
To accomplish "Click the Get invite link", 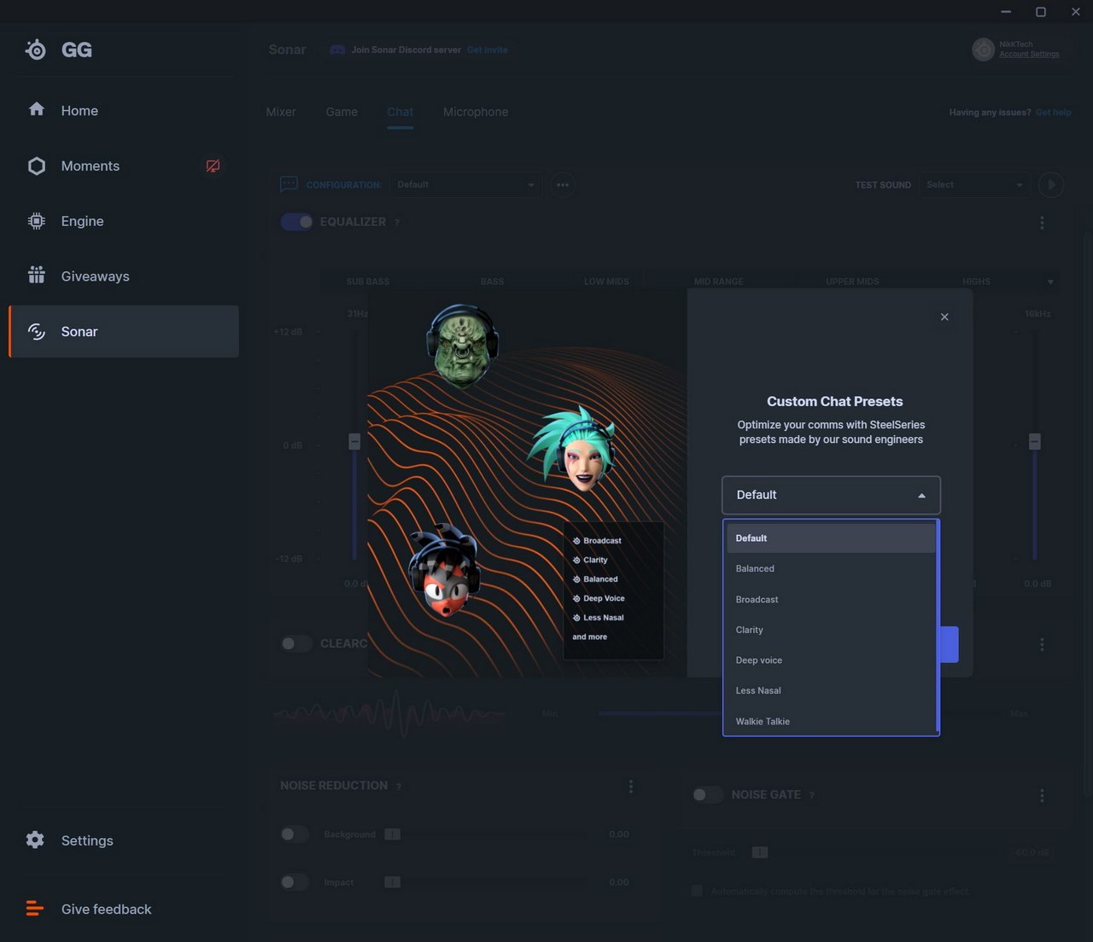I will (487, 49).
